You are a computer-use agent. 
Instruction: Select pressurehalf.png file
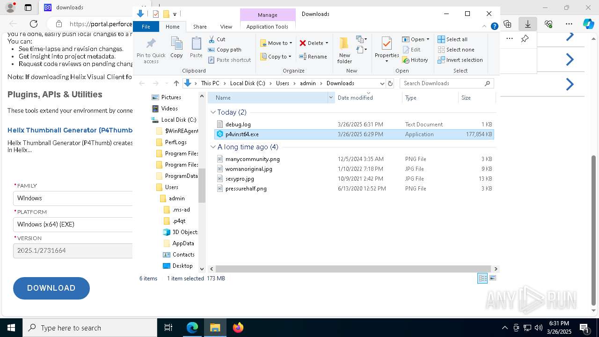[x=353, y=189]
